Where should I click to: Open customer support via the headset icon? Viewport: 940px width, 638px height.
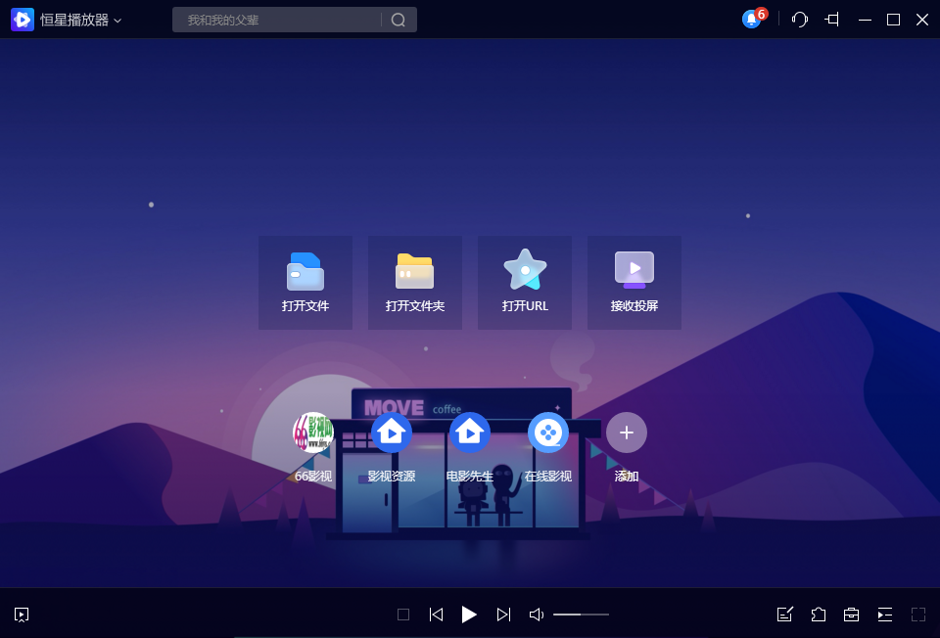pos(800,20)
